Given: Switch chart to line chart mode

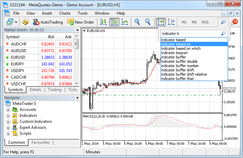Looking at the screenshot, I should [125, 22].
